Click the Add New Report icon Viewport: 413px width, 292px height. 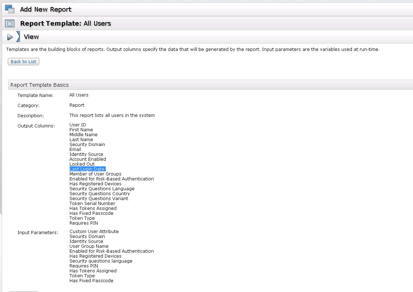pyautogui.click(x=10, y=9)
